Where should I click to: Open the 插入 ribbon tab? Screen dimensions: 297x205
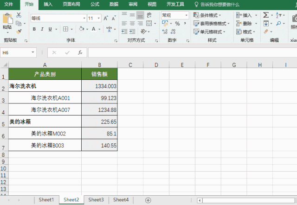point(48,4)
